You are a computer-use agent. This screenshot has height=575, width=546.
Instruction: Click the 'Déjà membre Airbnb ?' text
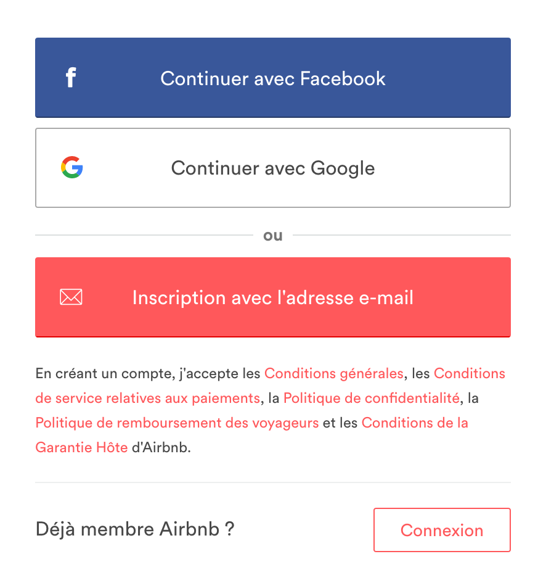(135, 529)
